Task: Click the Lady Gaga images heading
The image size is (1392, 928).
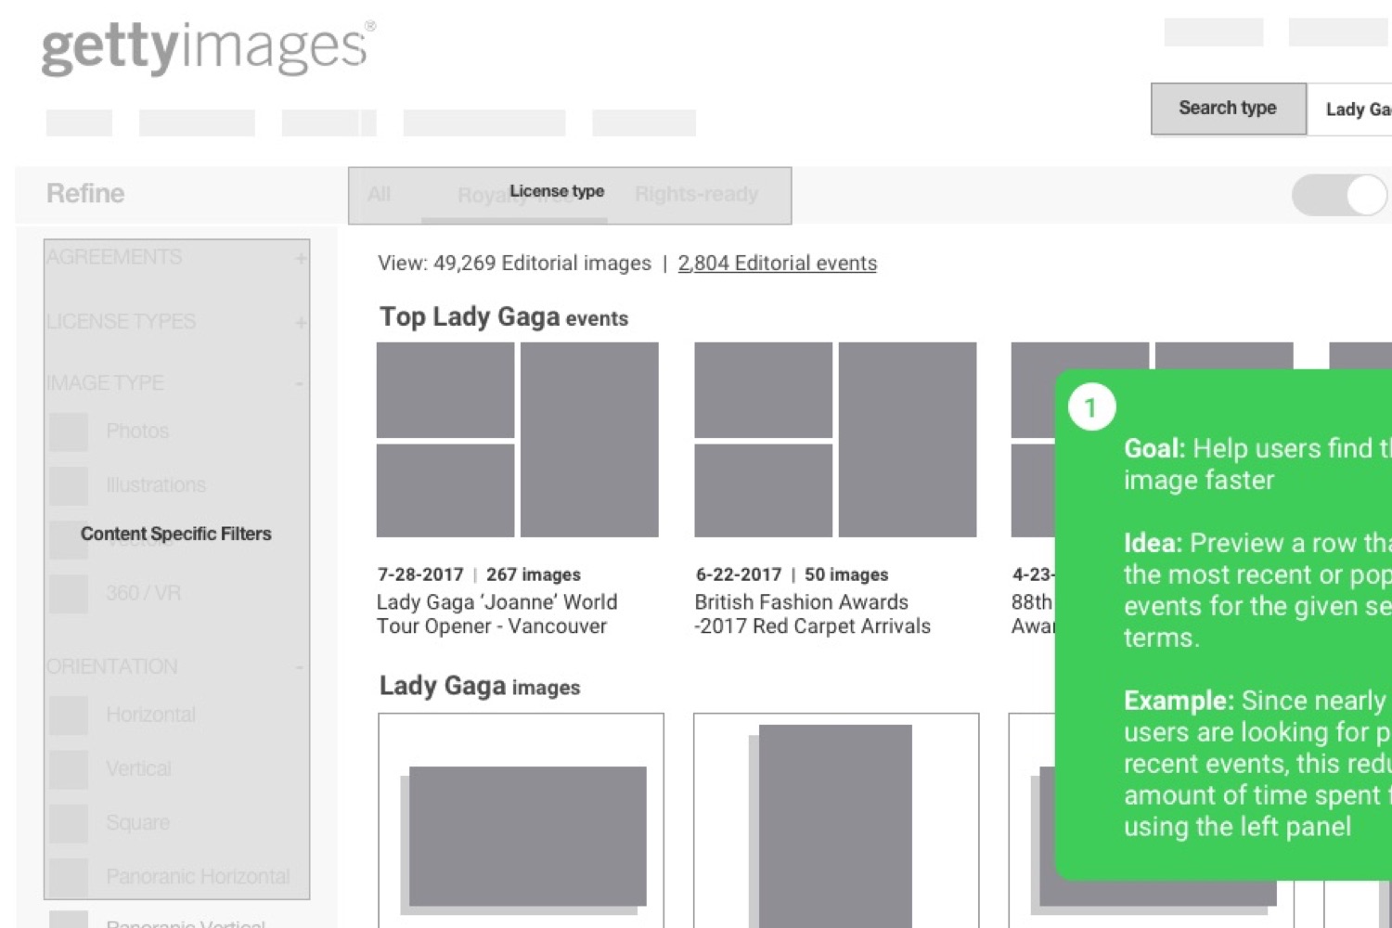Action: (x=480, y=687)
